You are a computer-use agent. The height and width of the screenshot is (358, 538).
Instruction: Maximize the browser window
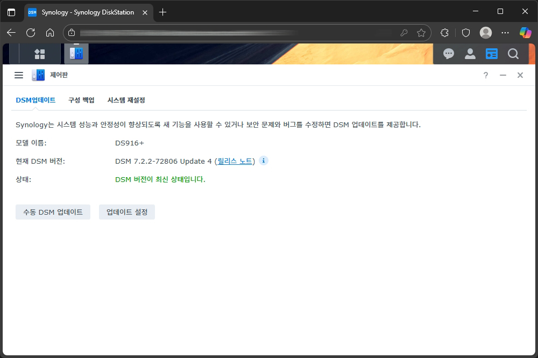(500, 12)
